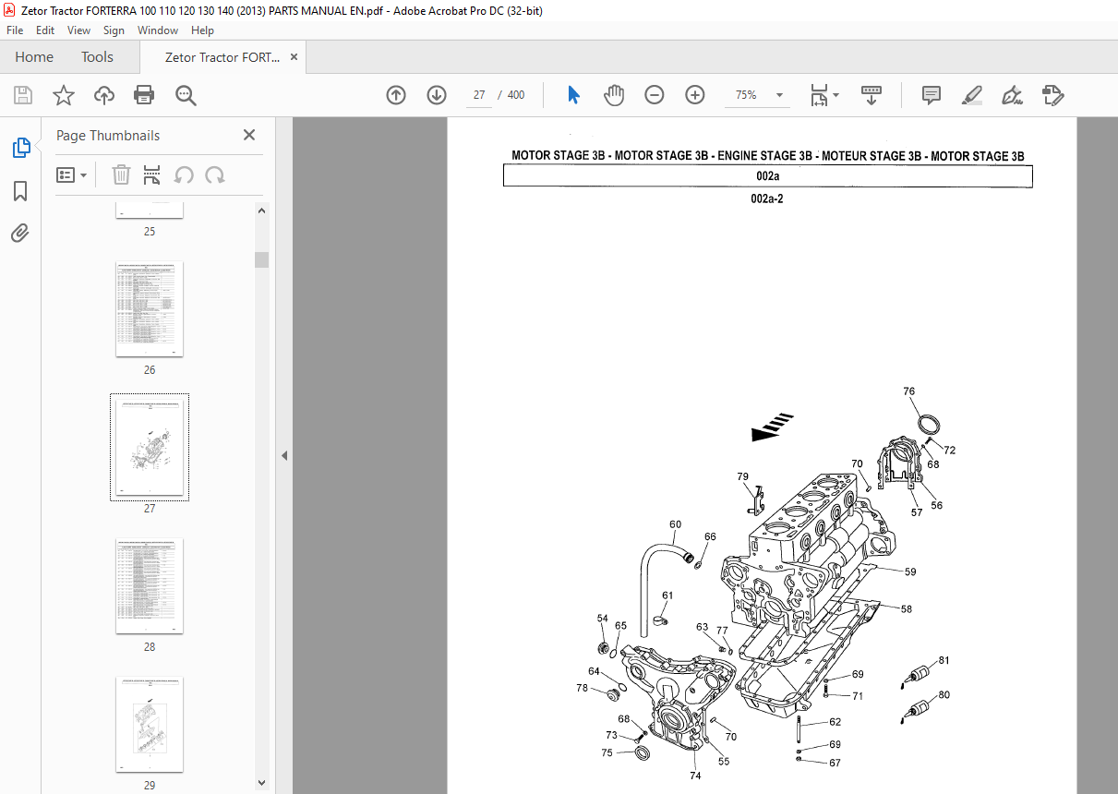Open Page Thumbnails panel icon in sidebar
Viewport: 1118px width, 794px height.
pos(20,148)
